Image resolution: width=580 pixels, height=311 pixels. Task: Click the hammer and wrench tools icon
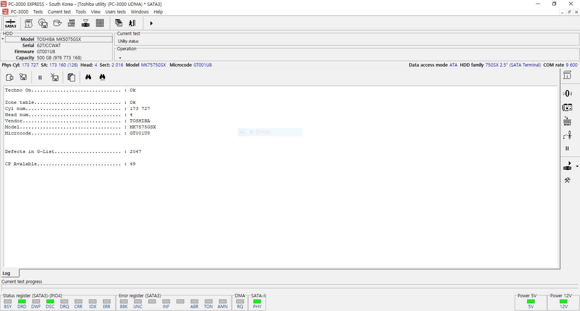click(x=567, y=180)
